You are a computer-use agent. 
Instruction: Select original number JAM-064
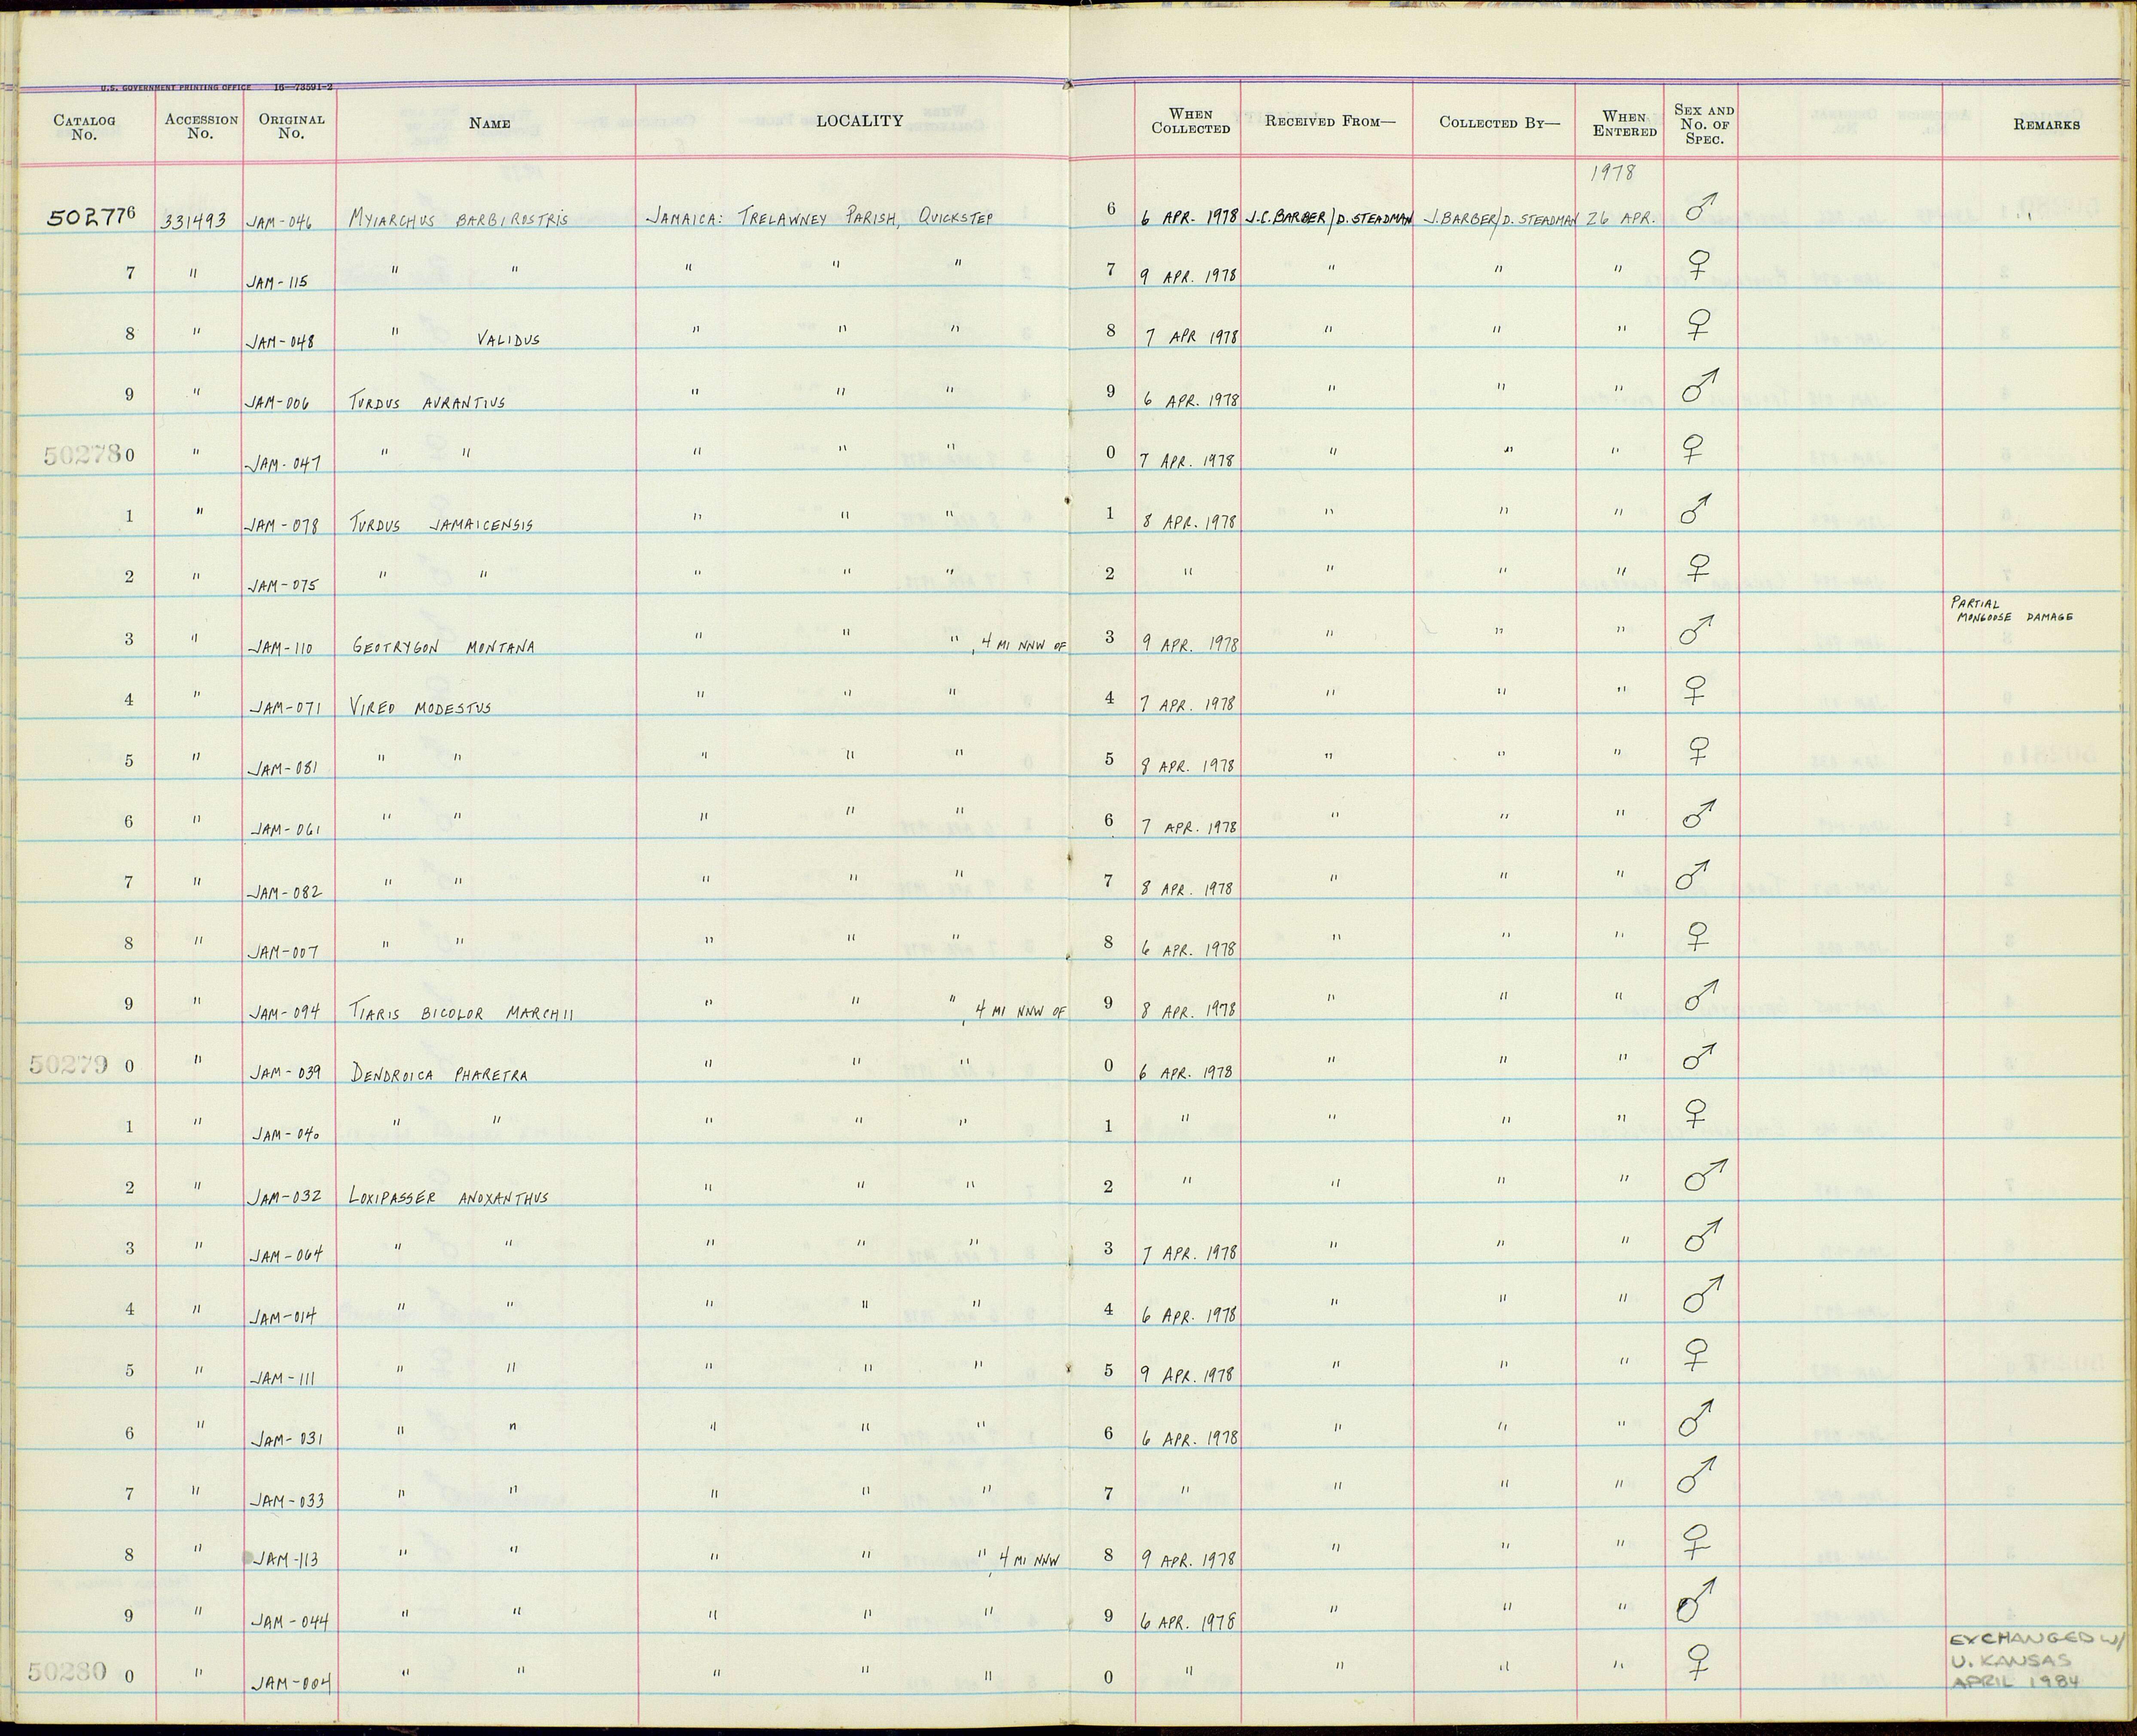pos(286,1256)
